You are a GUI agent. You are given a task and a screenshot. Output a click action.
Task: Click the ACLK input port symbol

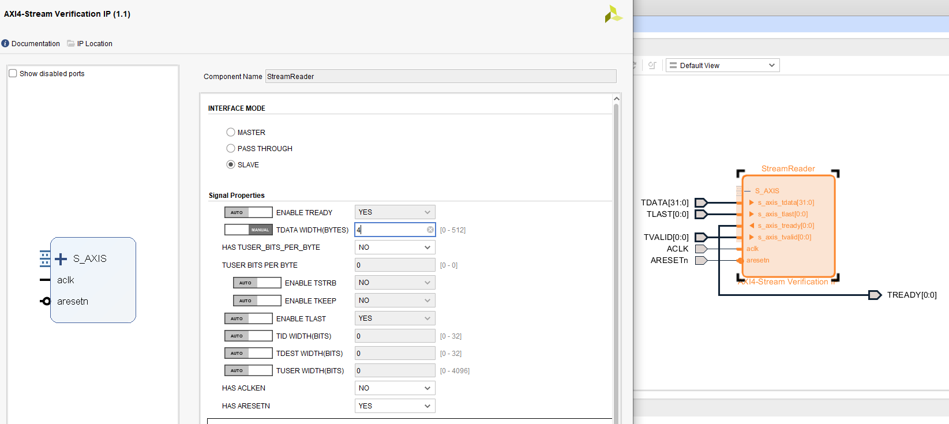701,249
